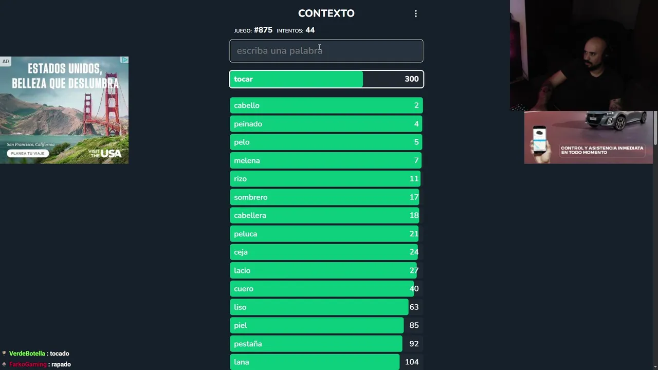The width and height of the screenshot is (658, 370).
Task: Click the 'pelo' word bar
Action: click(326, 142)
